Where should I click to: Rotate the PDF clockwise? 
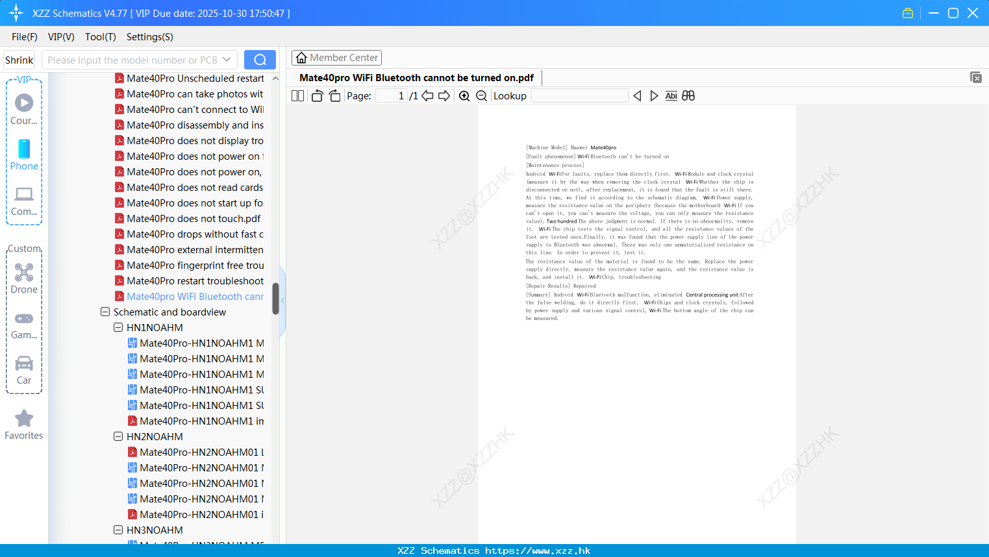pos(334,96)
